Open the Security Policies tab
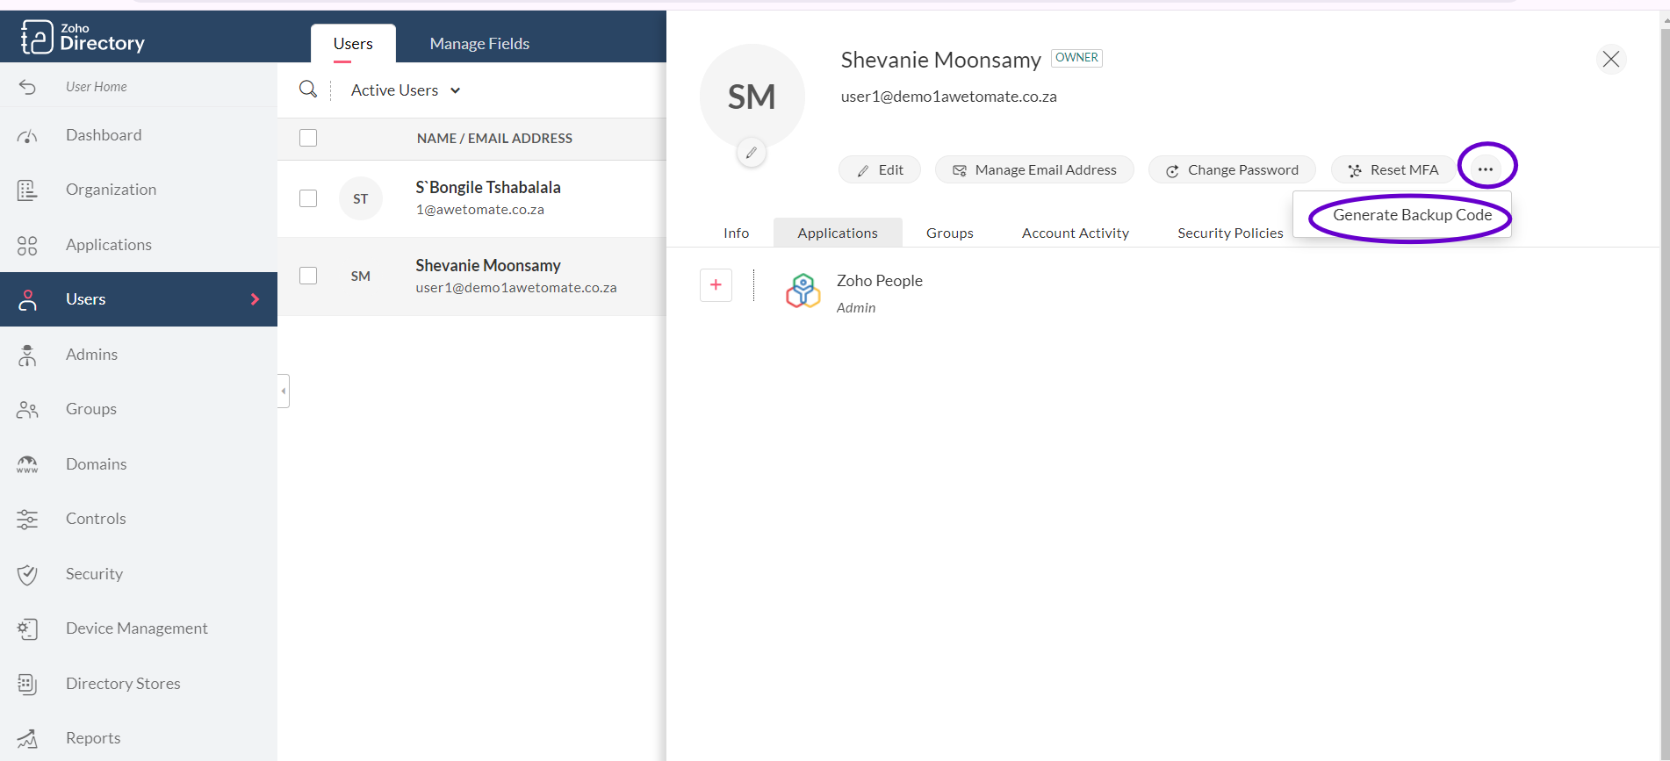This screenshot has width=1670, height=761. [x=1229, y=233]
